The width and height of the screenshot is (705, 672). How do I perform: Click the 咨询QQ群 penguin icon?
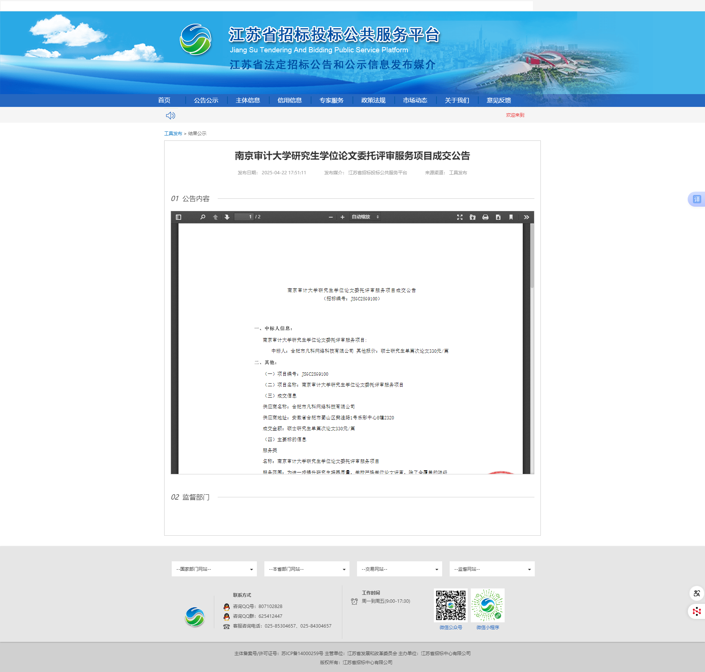point(226,616)
